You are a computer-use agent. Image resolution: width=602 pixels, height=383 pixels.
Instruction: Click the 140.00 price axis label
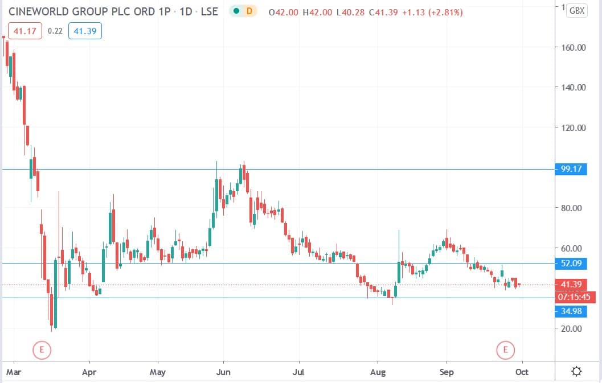pos(573,88)
